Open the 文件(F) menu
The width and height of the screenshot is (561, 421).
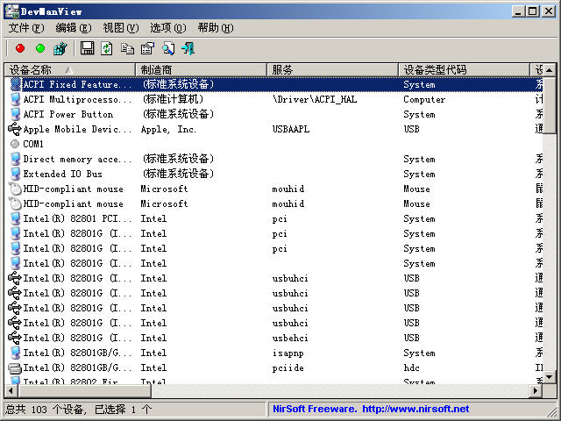(25, 28)
